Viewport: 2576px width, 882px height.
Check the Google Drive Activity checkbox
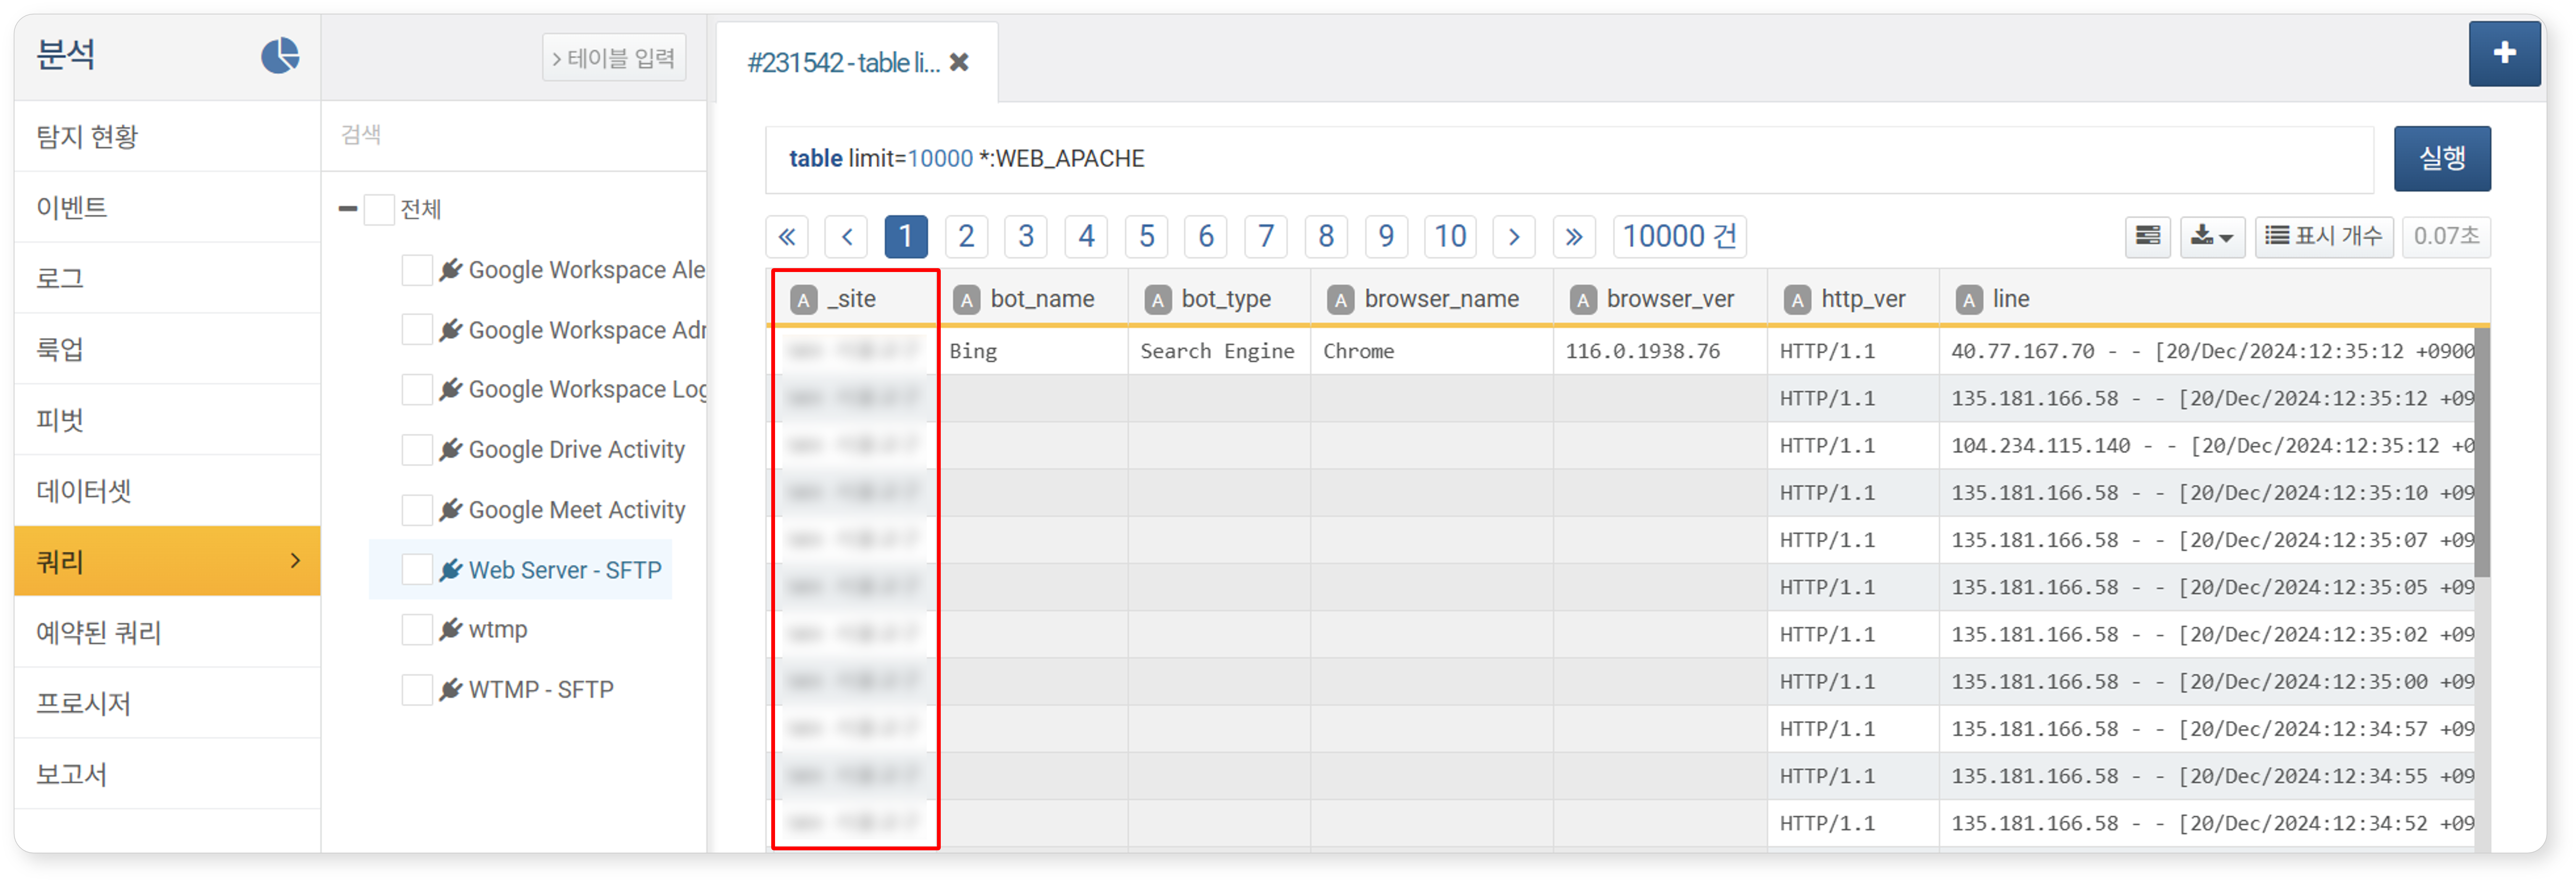pyautogui.click(x=416, y=449)
